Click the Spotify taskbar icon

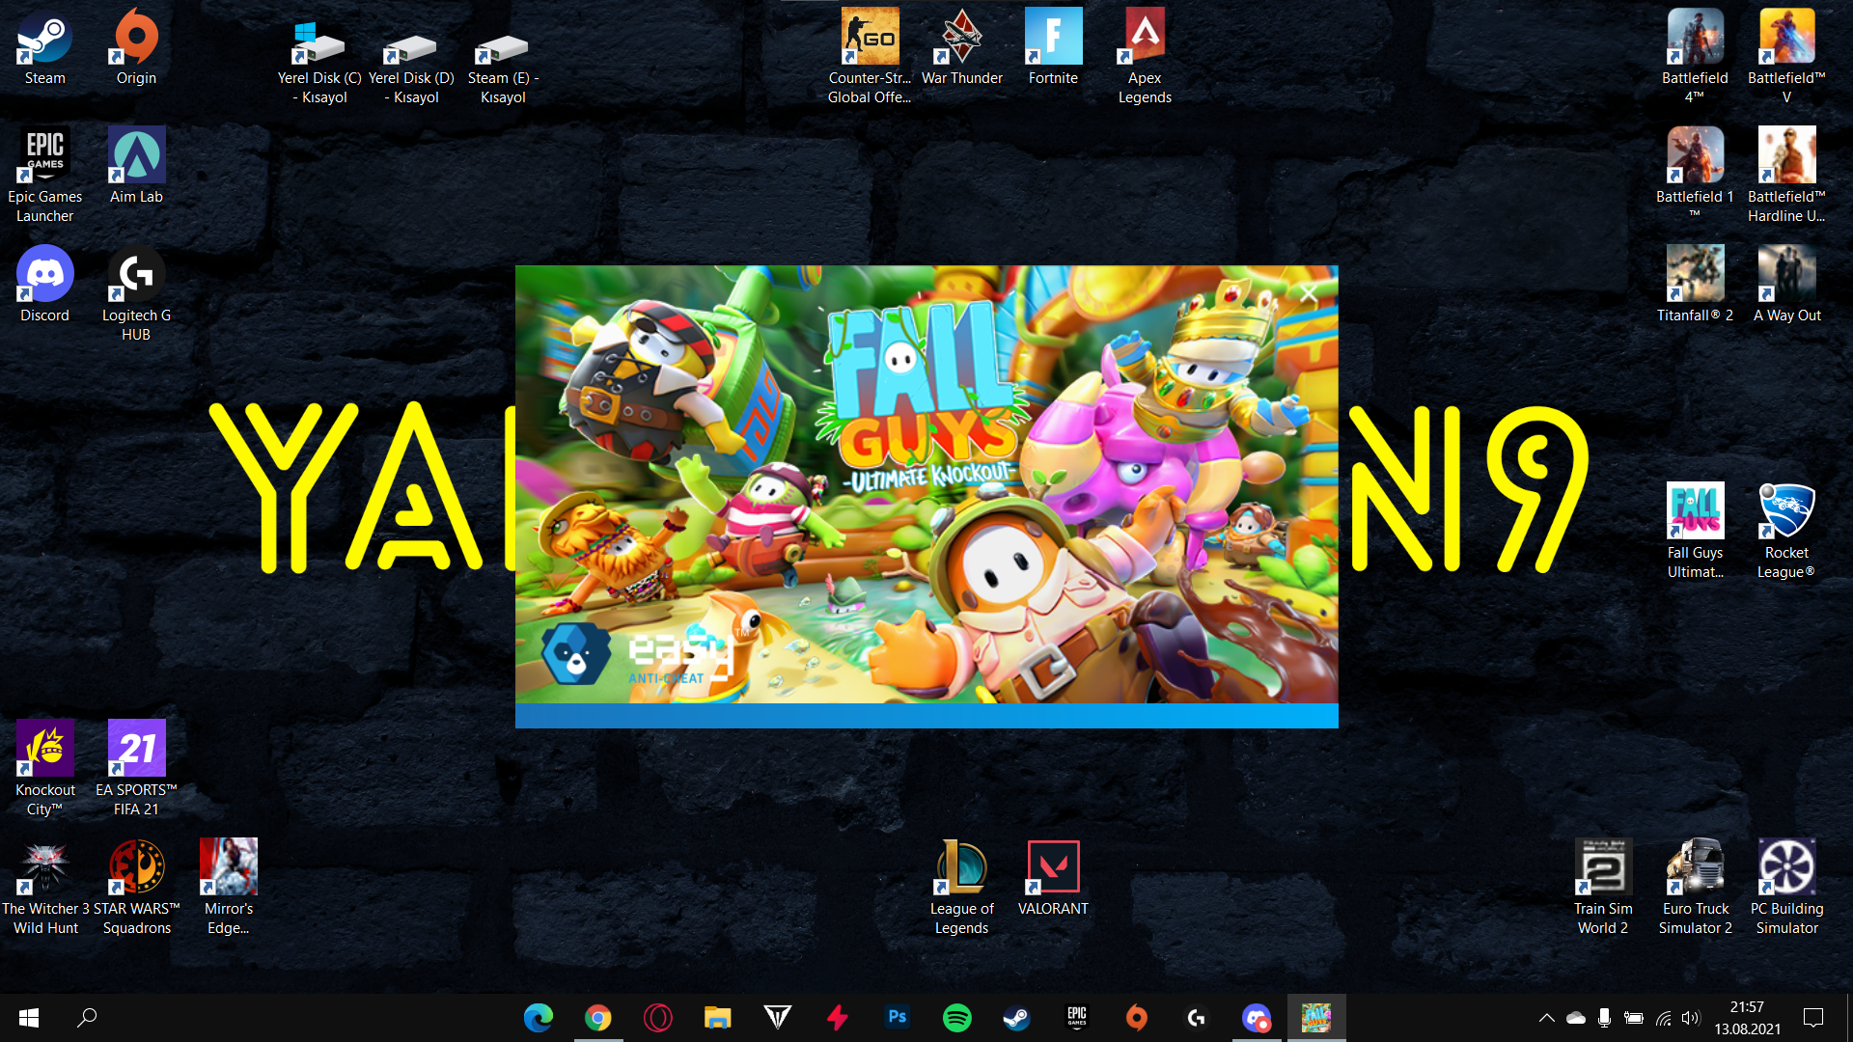click(956, 1018)
